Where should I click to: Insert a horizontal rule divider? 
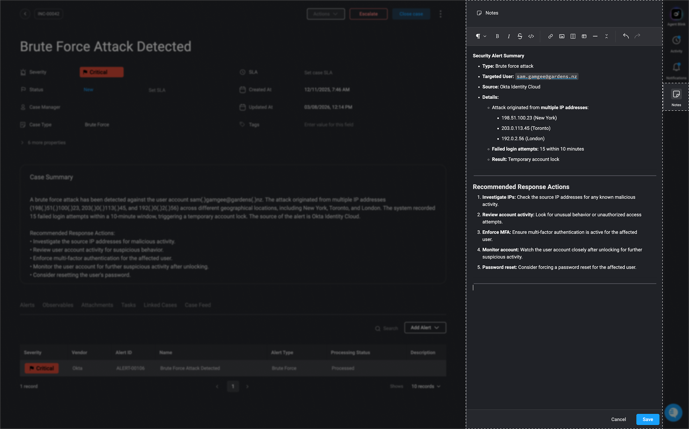[x=595, y=36]
